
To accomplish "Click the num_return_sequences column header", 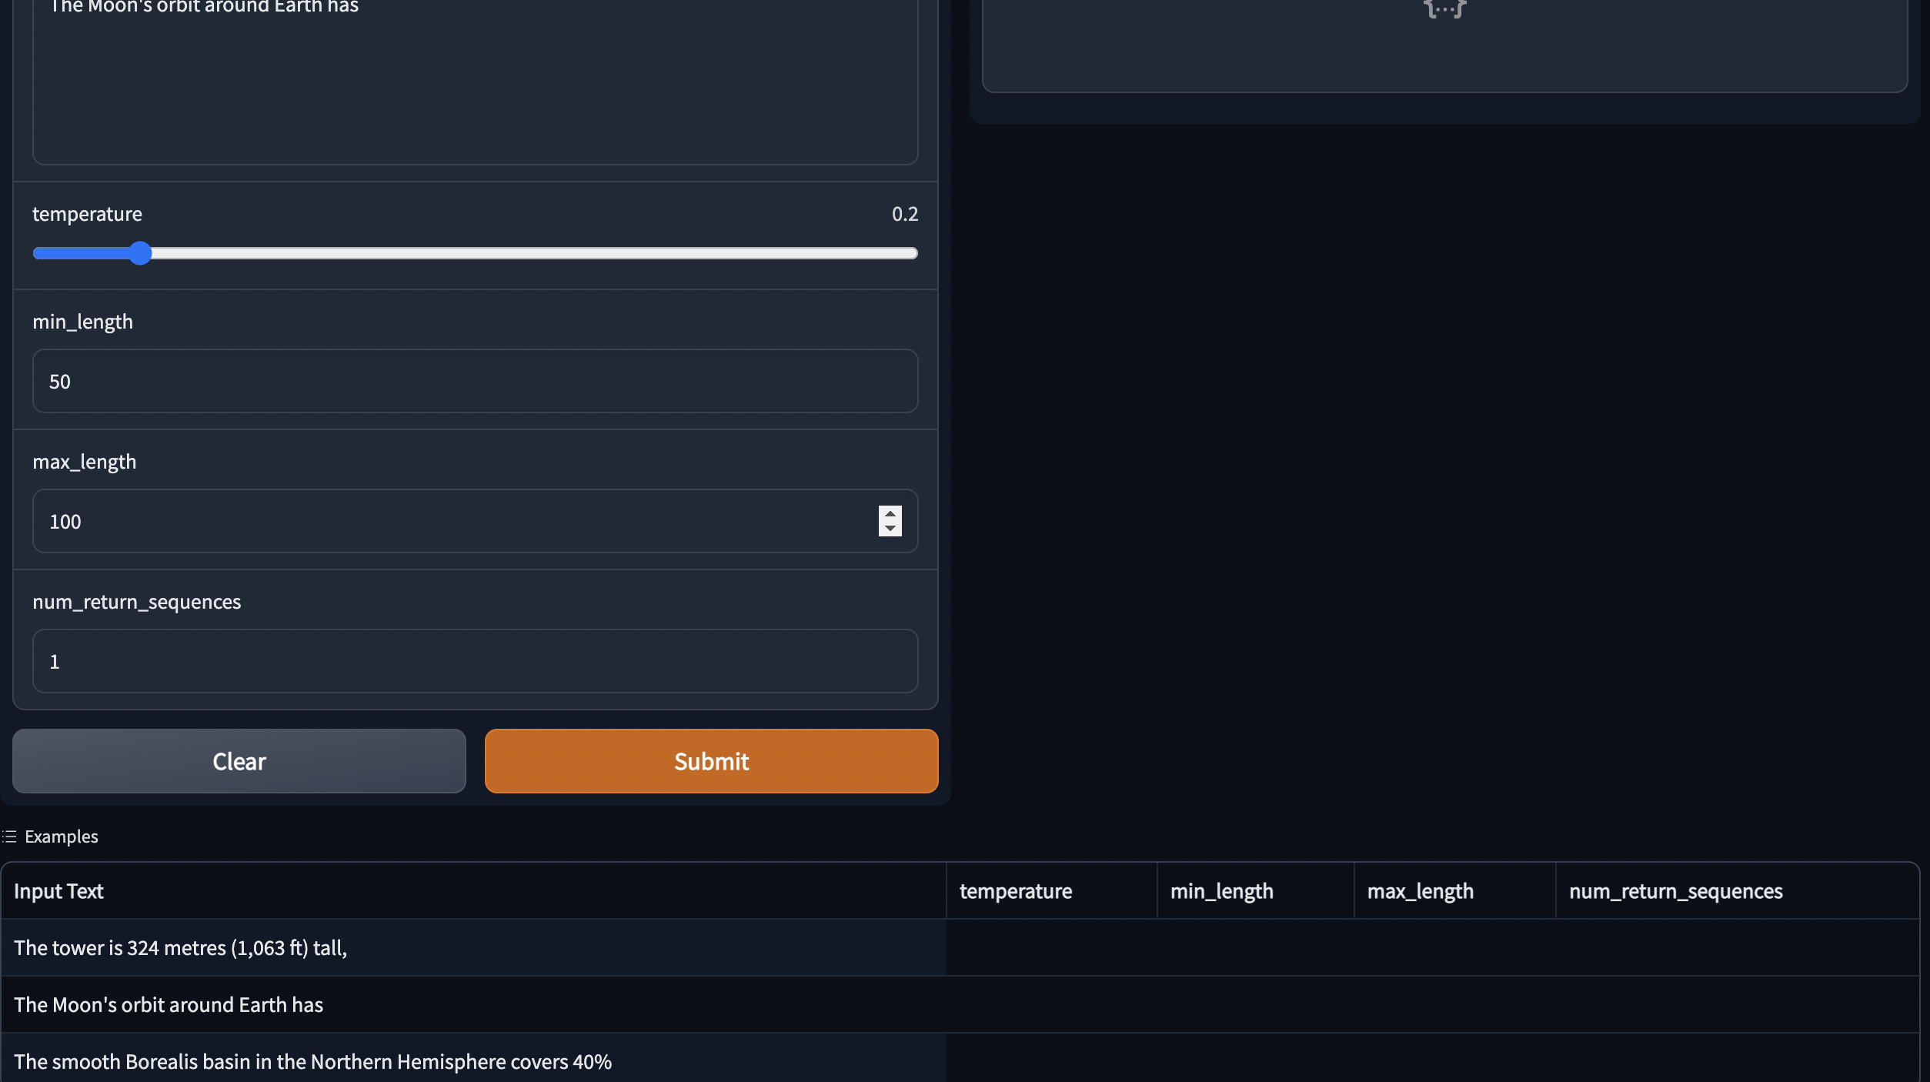I will (x=1675, y=890).
